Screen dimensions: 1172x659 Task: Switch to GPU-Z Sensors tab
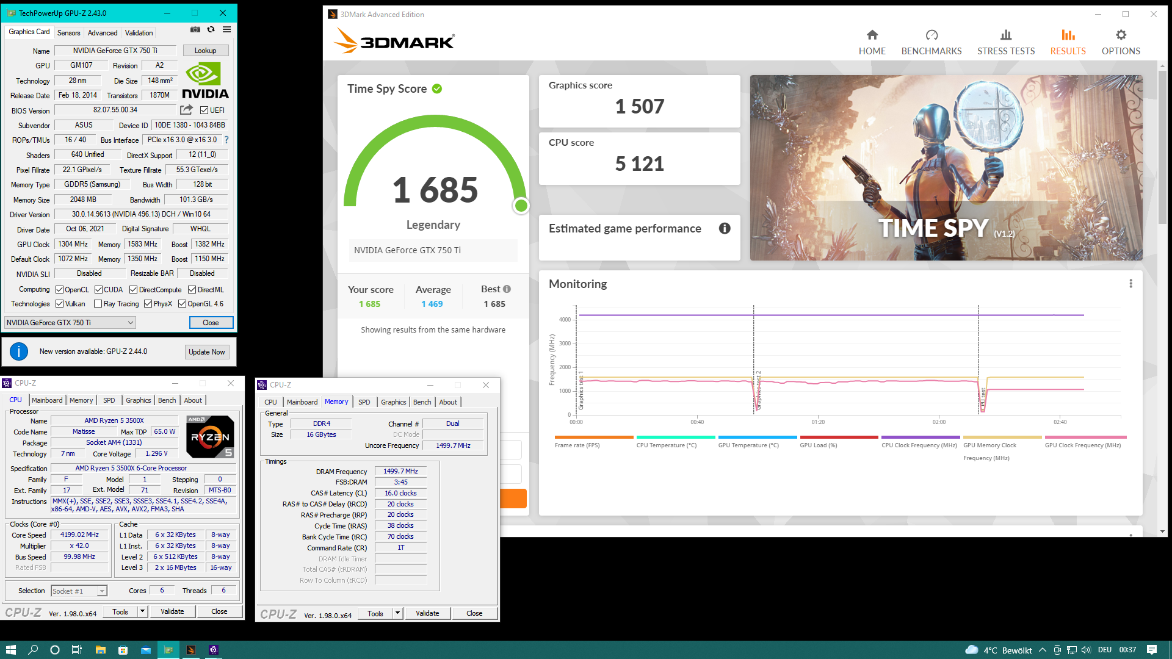[68, 33]
